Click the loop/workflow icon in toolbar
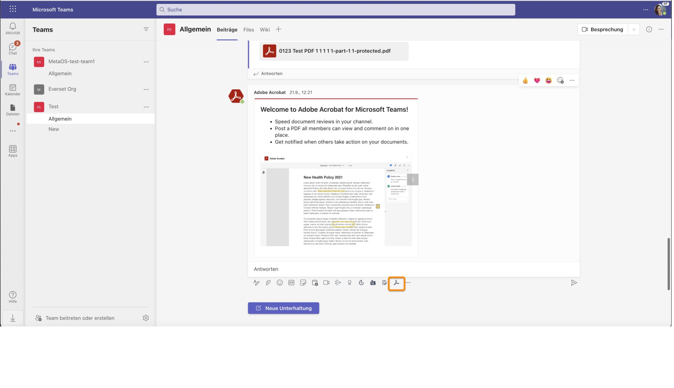Image resolution: width=674 pixels, height=388 pixels. click(361, 282)
